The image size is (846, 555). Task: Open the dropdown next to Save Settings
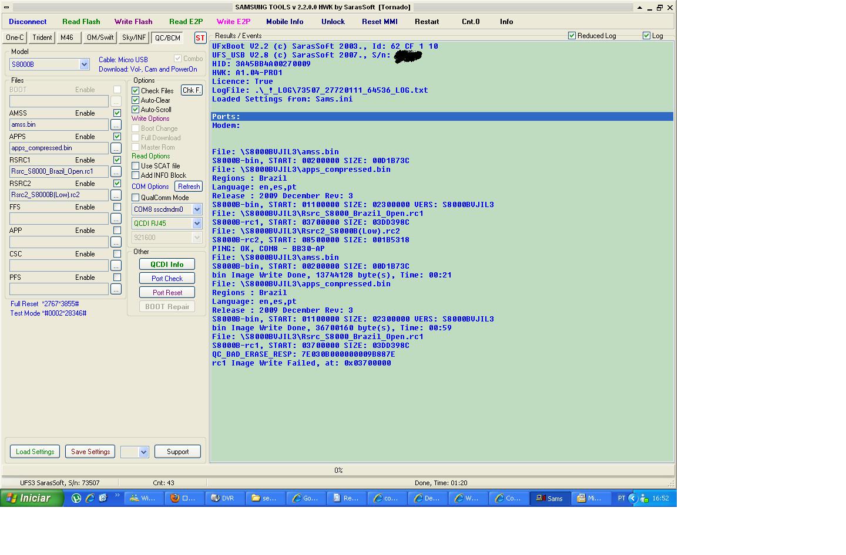(143, 452)
